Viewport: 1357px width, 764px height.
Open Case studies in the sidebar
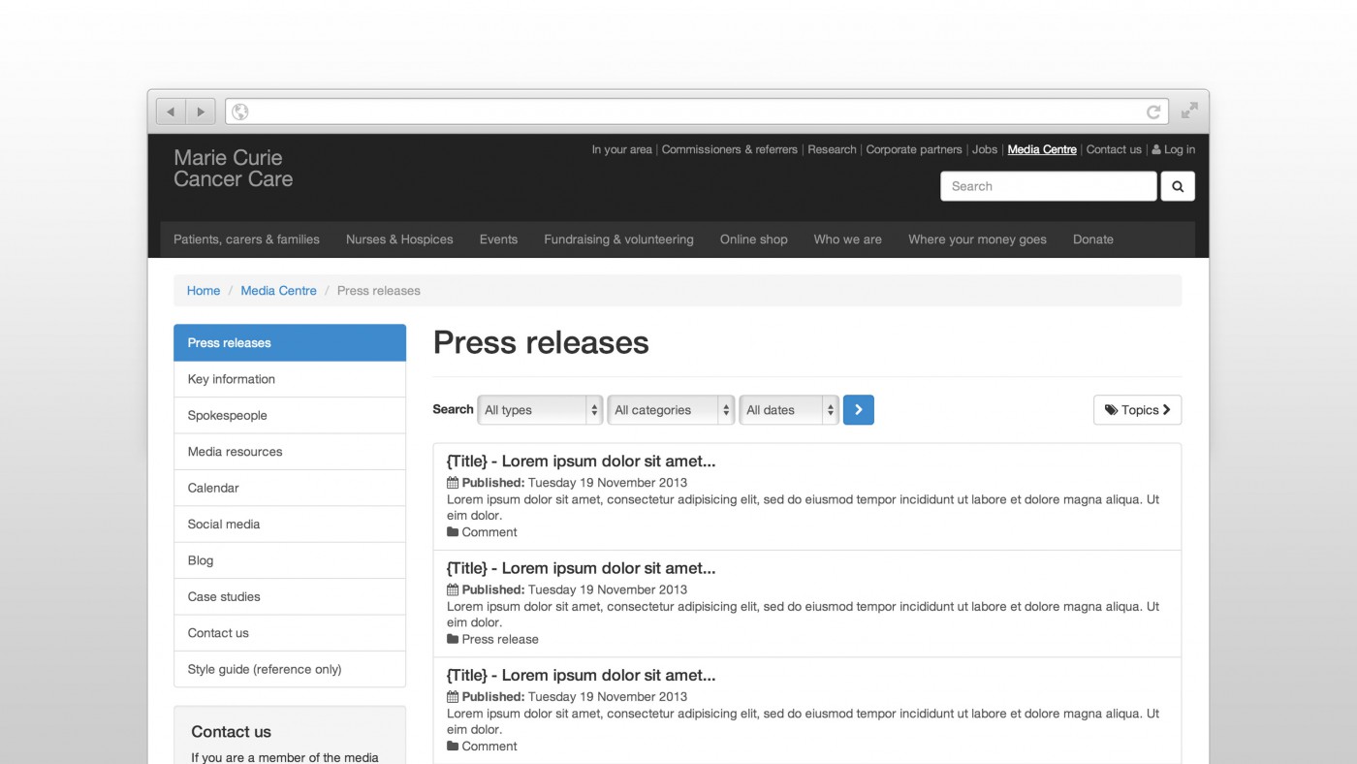(290, 596)
